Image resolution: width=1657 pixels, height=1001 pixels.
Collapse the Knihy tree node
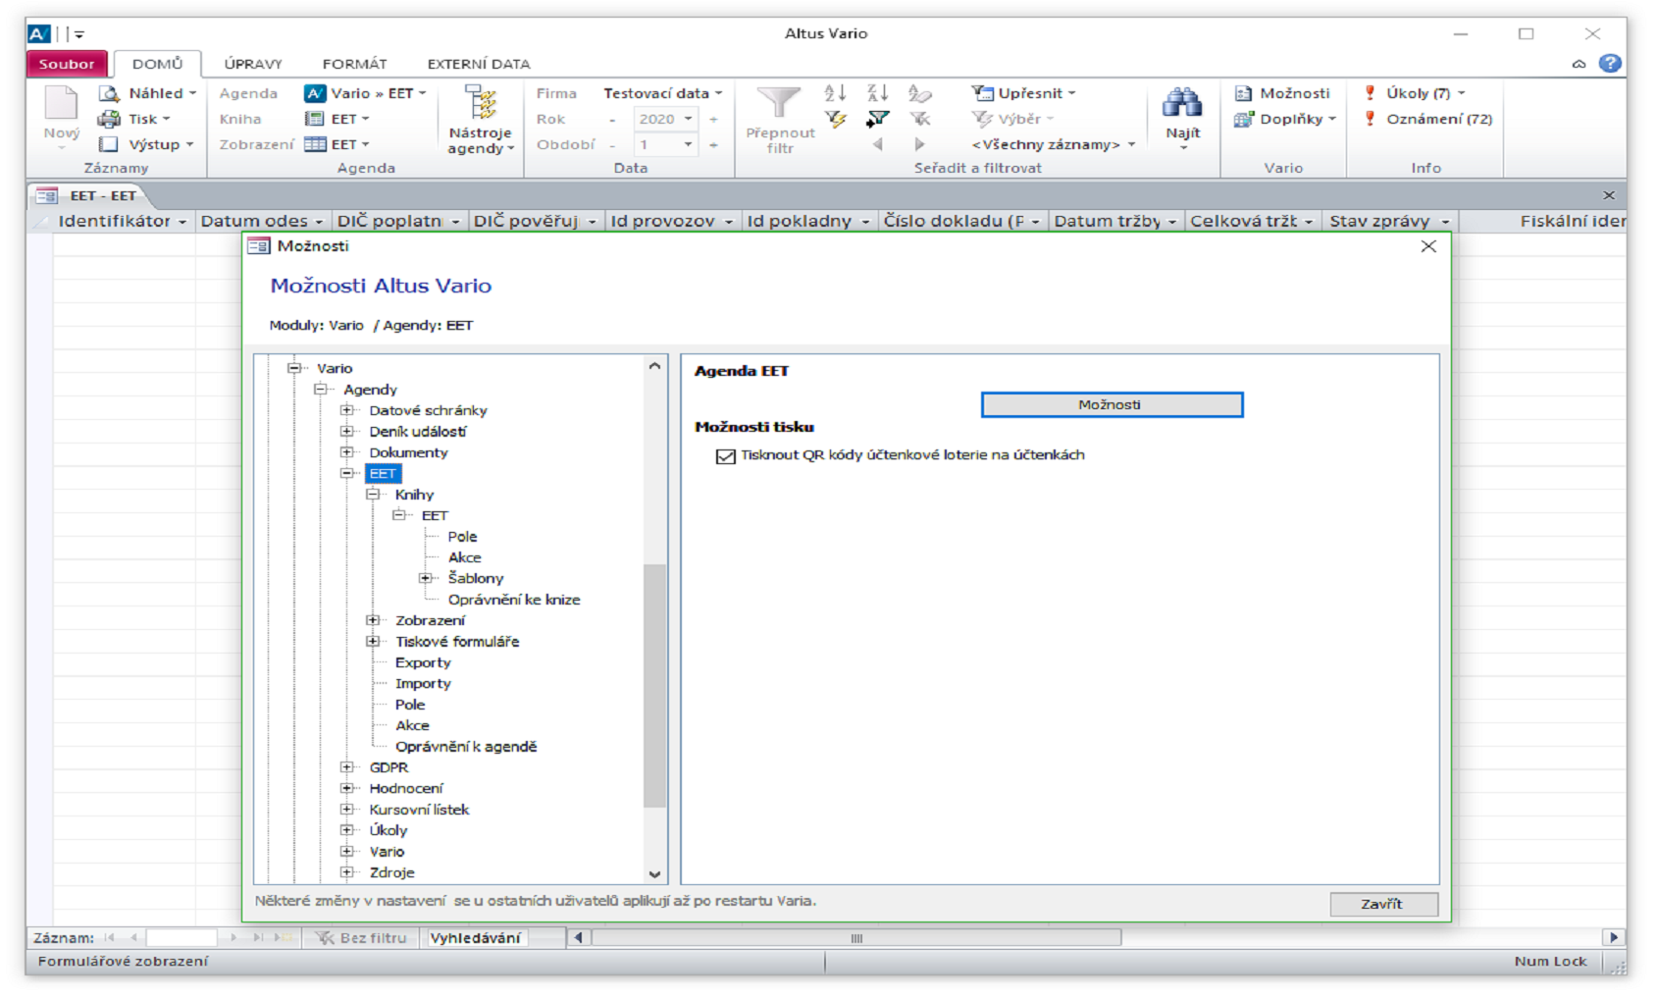tap(373, 495)
